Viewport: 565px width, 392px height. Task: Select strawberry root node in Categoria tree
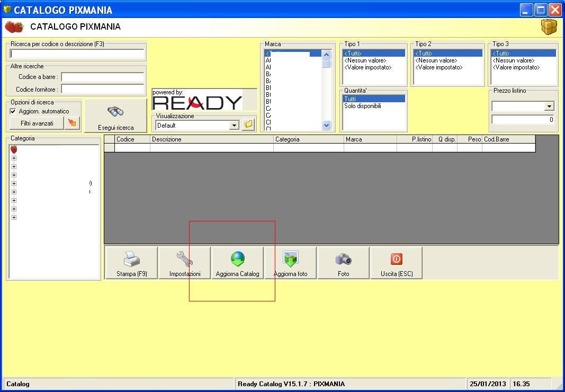pos(14,149)
